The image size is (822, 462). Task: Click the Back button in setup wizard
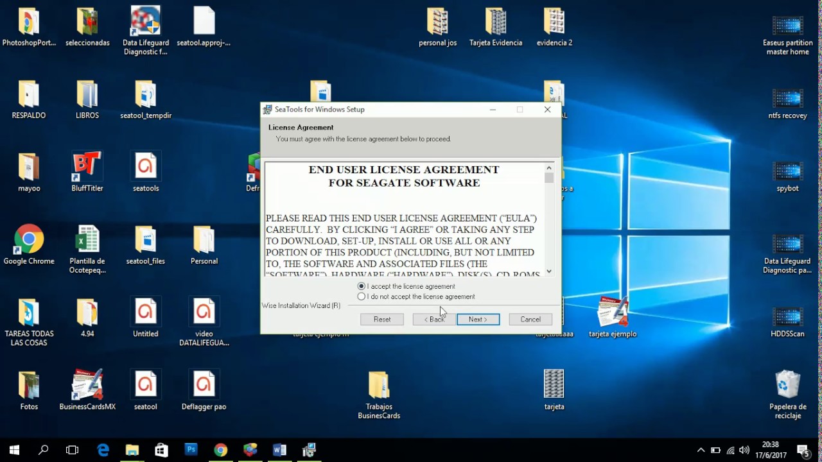[x=434, y=319]
